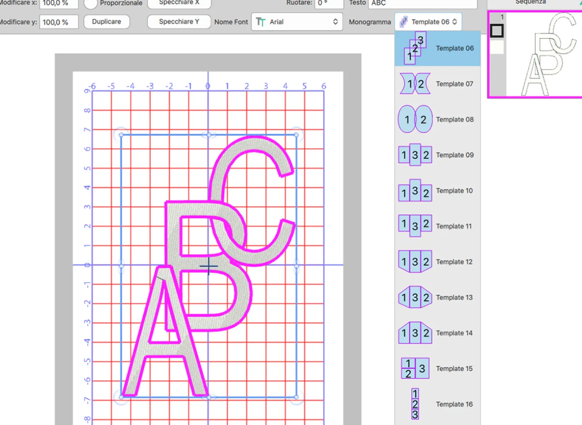Click the font type icon beside Arial
This screenshot has width=582, height=425.
(261, 22)
